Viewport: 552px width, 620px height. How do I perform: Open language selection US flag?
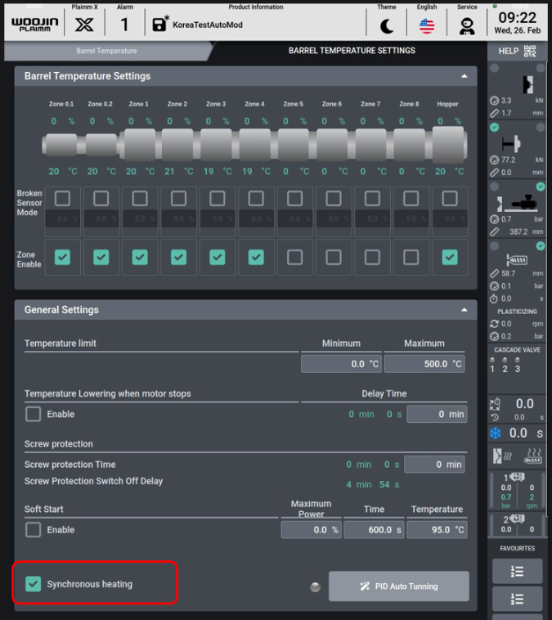tap(427, 25)
